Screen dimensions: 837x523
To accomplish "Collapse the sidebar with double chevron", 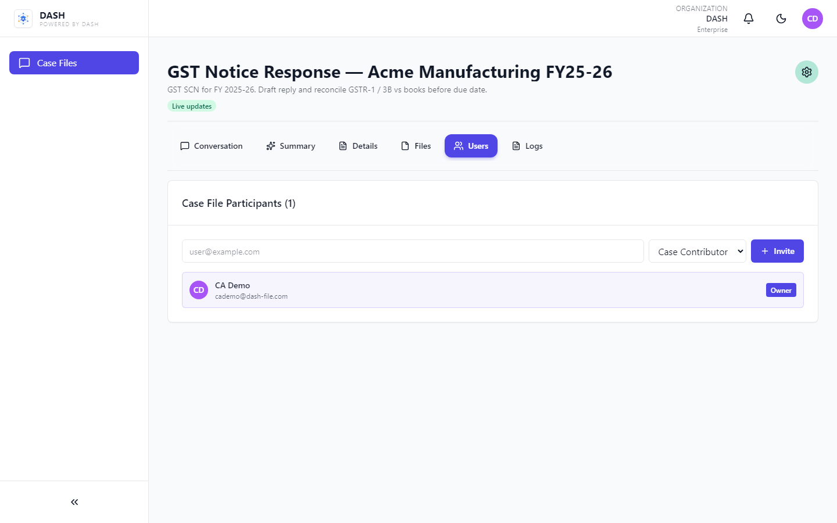I will [x=74, y=502].
